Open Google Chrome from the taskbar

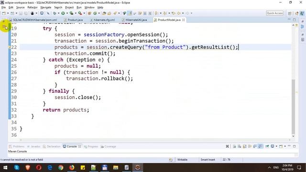61,168
